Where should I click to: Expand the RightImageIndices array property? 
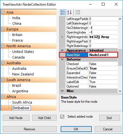pos(62,37)
